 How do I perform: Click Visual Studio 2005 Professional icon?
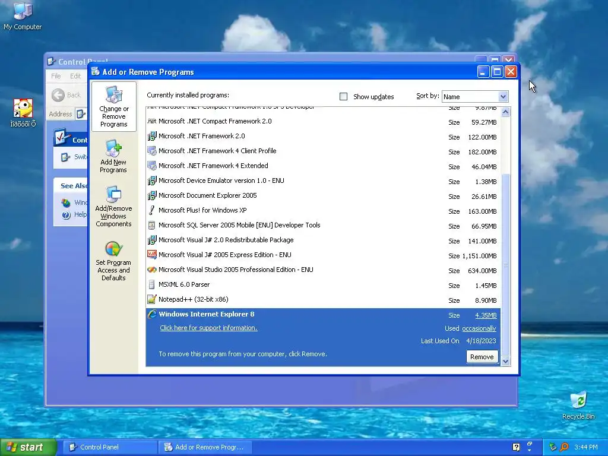pyautogui.click(x=151, y=270)
